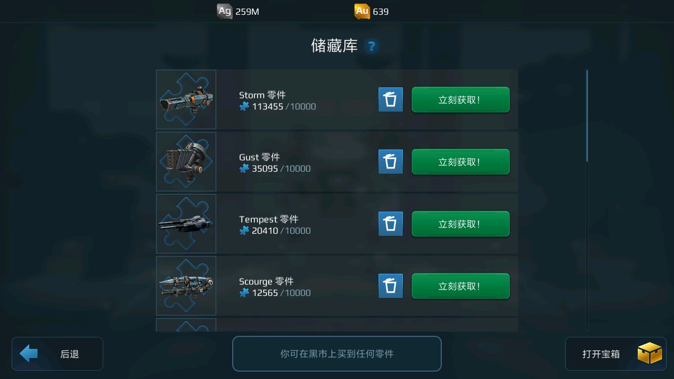Click the golden treasure chest icon
Viewport: 674px width, 379px height.
tap(649, 353)
